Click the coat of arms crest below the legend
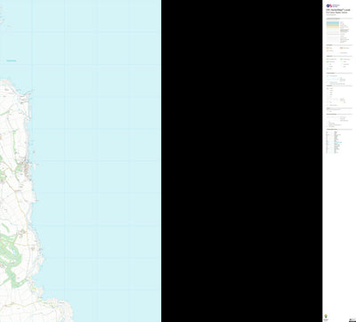356x322 pixels. pyautogui.click(x=327, y=316)
